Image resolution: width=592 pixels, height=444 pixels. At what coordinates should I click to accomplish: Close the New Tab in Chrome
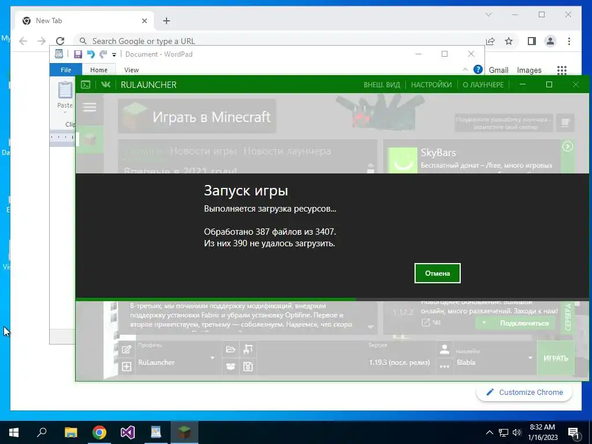click(144, 21)
